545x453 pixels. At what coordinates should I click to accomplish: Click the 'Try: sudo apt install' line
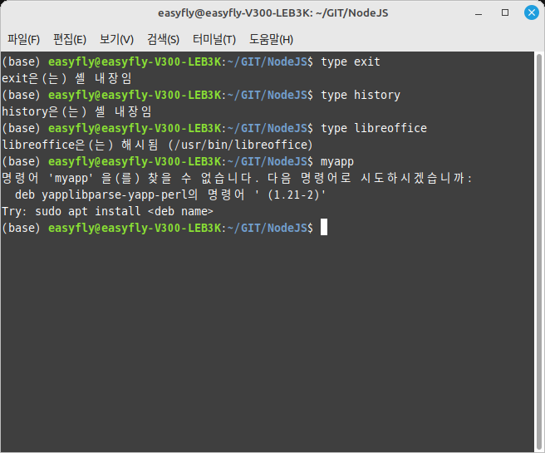pyautogui.click(x=107, y=211)
